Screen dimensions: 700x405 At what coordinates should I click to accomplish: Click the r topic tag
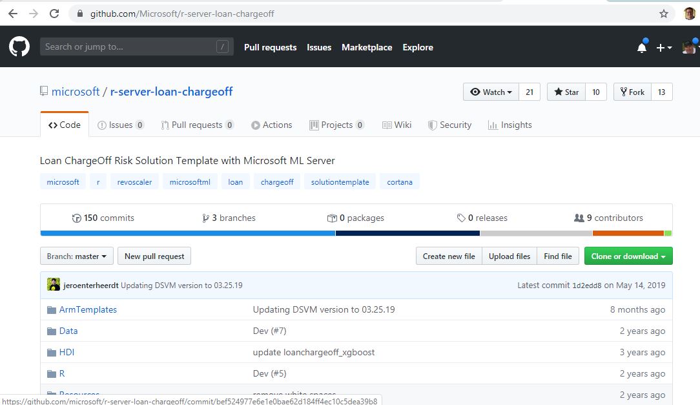coord(98,182)
